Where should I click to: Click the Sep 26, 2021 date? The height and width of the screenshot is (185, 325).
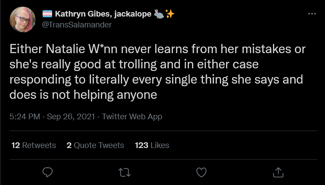71,117
